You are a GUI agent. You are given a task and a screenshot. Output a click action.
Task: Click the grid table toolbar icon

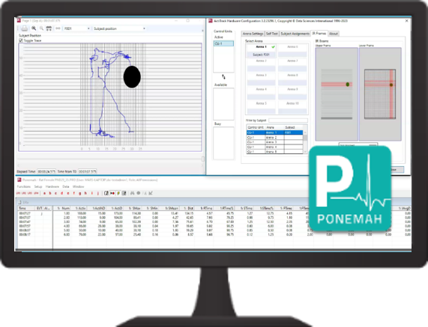(124, 193)
